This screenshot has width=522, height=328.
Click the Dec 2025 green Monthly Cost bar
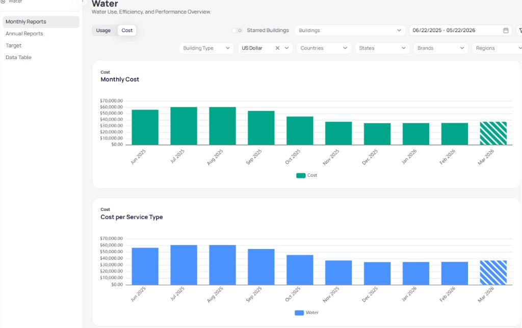[x=377, y=134]
